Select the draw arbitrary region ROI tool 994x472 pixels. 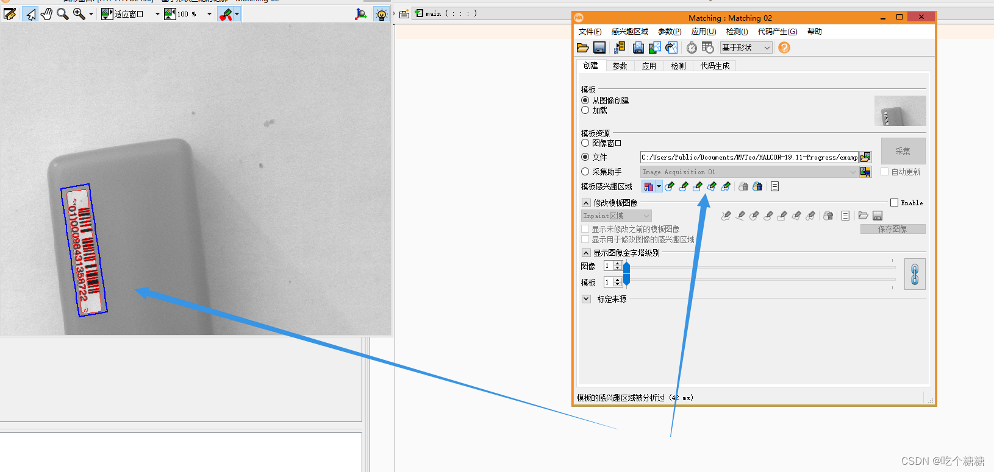coord(726,186)
